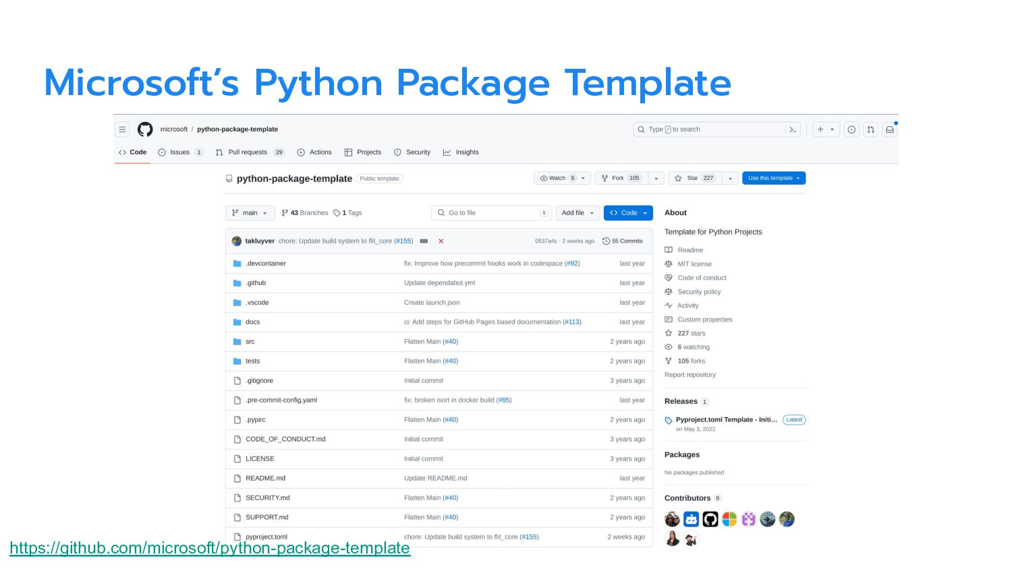The width and height of the screenshot is (1012, 569).
Task: Open the command palette icon in search bar
Action: point(793,129)
